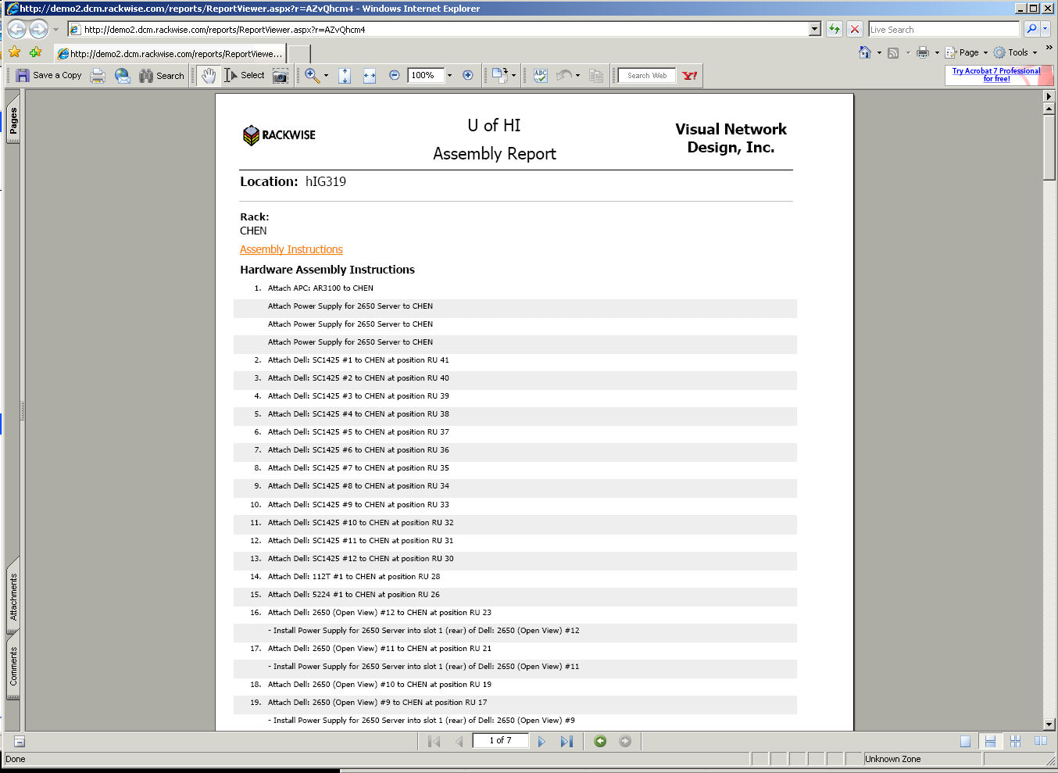Enable continuous facing pages layout
Screen dimensions: 1058x773
tap(1015, 741)
